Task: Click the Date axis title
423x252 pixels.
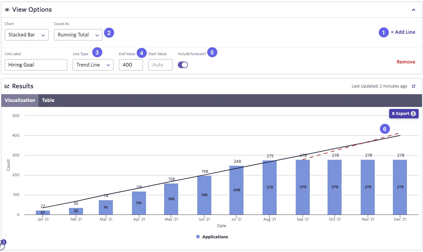Action: click(x=221, y=226)
